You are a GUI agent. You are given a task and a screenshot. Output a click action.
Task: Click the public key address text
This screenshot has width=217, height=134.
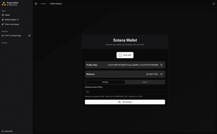coord(133,65)
